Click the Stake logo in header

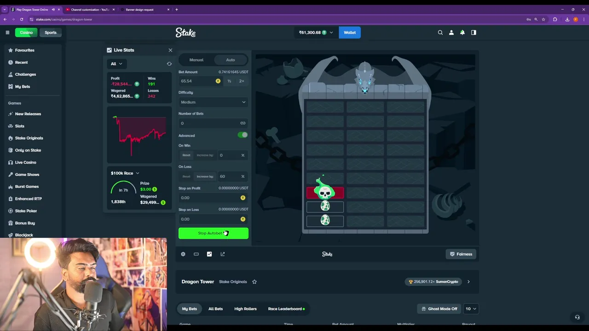click(185, 33)
